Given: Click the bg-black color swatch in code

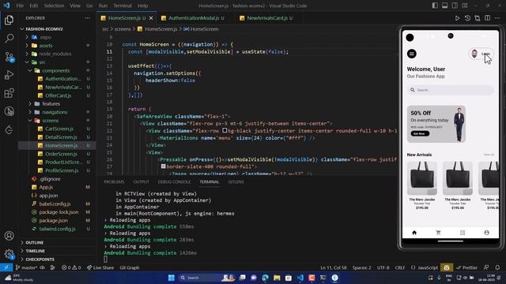Looking at the screenshot, I should pos(225,130).
